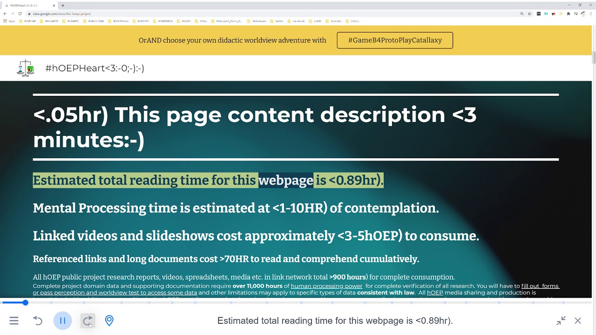Click the browser forward arrow
596x335 pixels.
click(13, 14)
